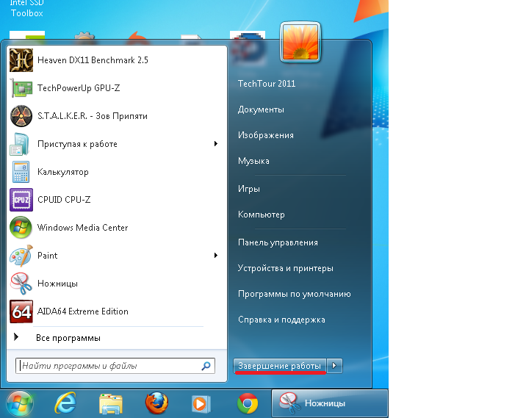Open the AIDA64 Extreme Edition icon
This screenshot has height=418, width=526.
click(x=21, y=311)
